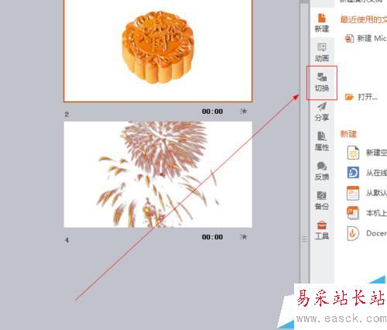Click the local template icon 本机上
The width and height of the screenshot is (387, 330).
pyautogui.click(x=353, y=213)
